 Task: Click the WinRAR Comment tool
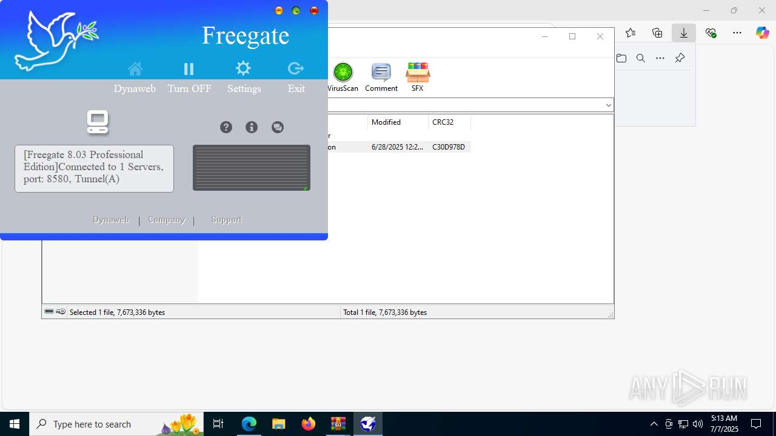pyautogui.click(x=381, y=78)
